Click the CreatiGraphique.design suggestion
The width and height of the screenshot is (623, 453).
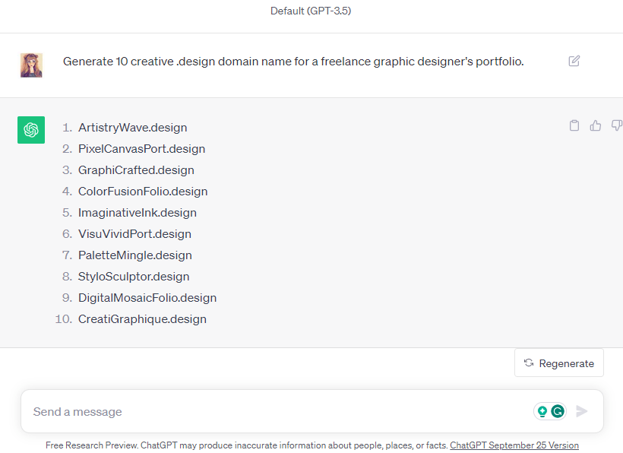coord(142,319)
